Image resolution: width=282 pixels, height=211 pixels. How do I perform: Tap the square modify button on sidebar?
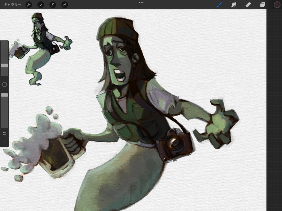(x=5, y=84)
